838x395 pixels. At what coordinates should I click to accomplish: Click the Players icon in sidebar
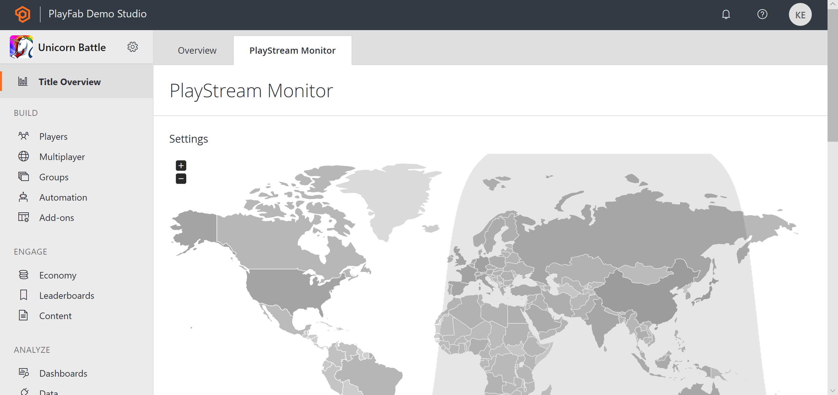pos(23,136)
